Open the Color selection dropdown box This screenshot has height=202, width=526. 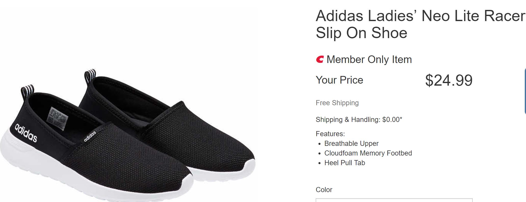(394, 200)
